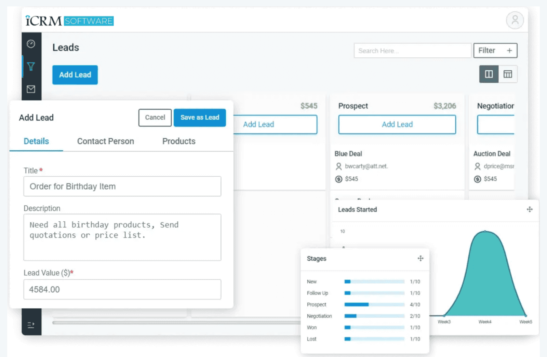The image size is (547, 357).
Task: Open the Dashboard speedometer icon in sidebar
Action: 31,44
